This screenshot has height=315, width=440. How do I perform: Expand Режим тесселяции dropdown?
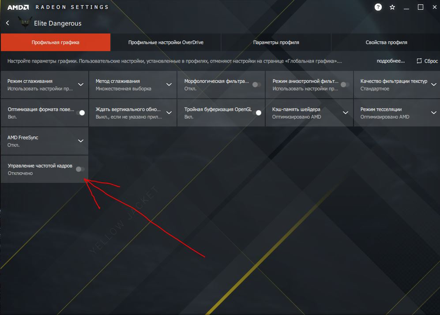433,113
